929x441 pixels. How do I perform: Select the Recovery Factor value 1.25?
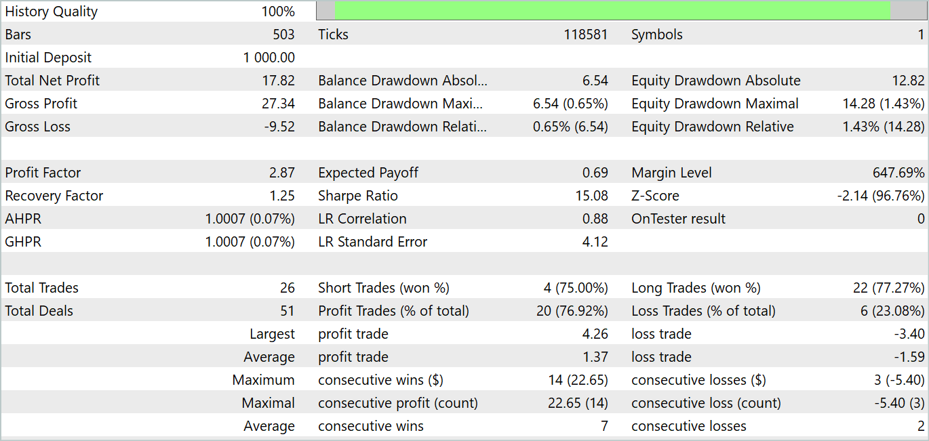click(282, 196)
